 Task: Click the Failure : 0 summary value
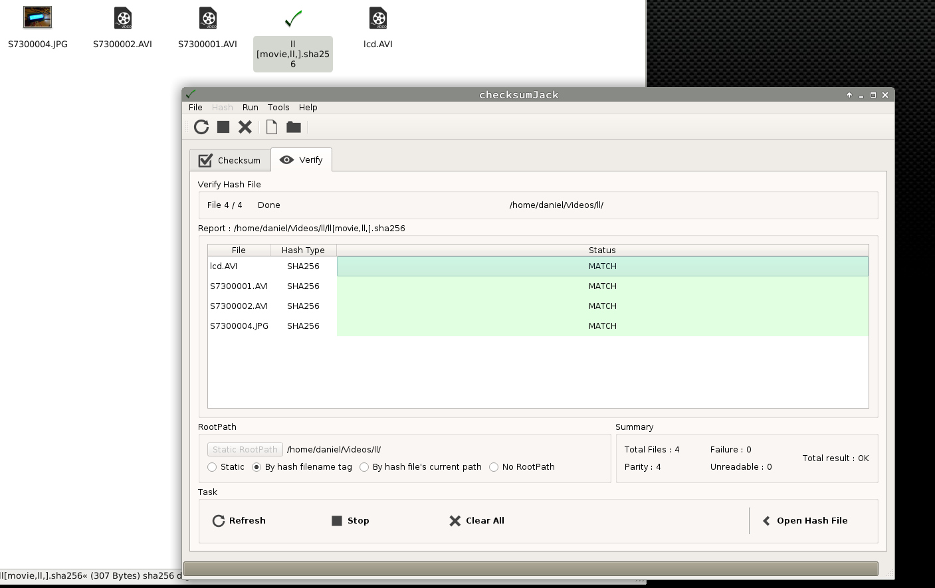[730, 450]
